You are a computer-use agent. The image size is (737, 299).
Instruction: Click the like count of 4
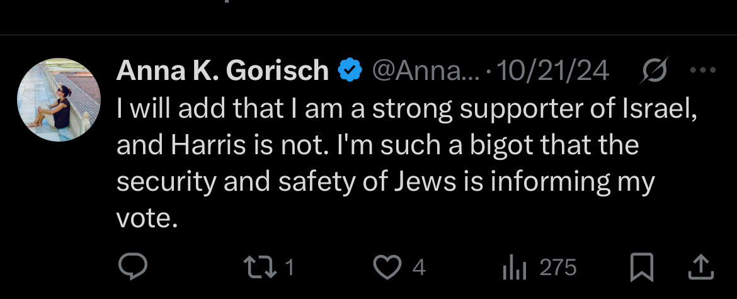click(420, 268)
